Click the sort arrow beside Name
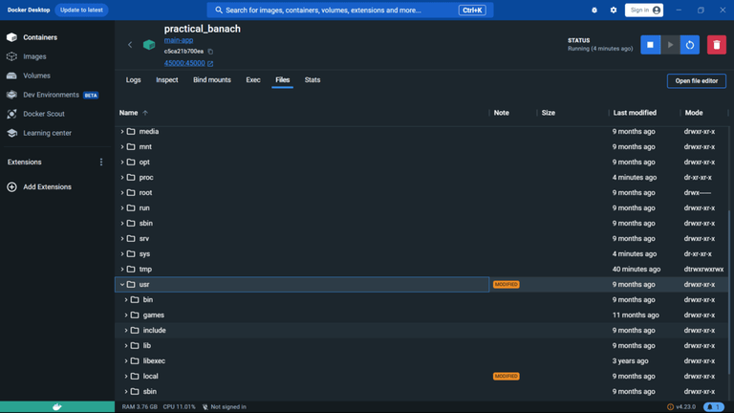This screenshot has height=413, width=734. pos(145,113)
